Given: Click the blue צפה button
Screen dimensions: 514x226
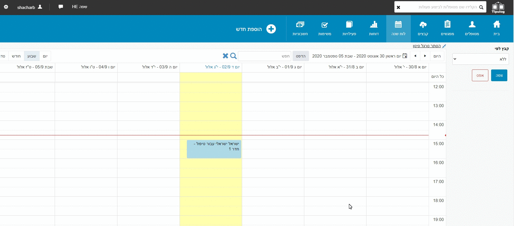Looking at the screenshot, I should click(499, 75).
